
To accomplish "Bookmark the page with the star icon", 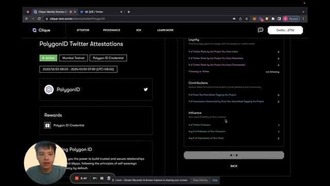I will [x=246, y=19].
